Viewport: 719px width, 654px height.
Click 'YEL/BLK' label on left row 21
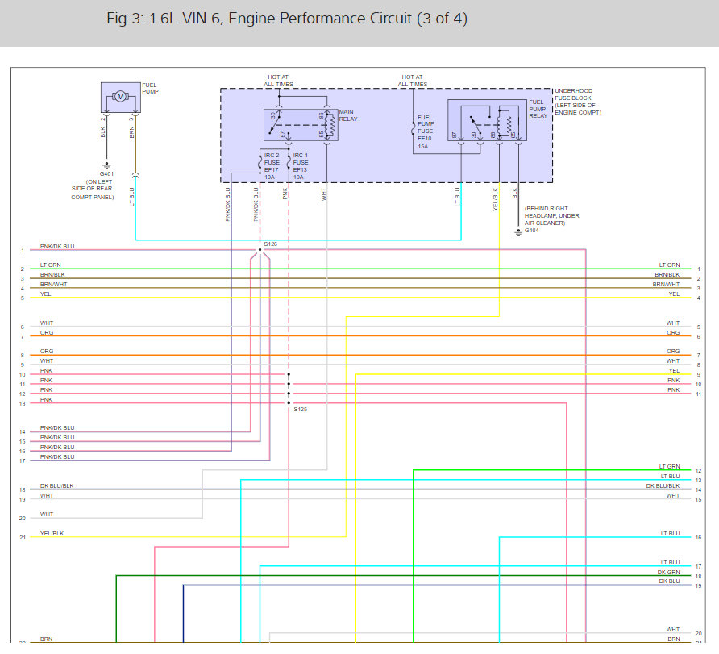[52, 533]
